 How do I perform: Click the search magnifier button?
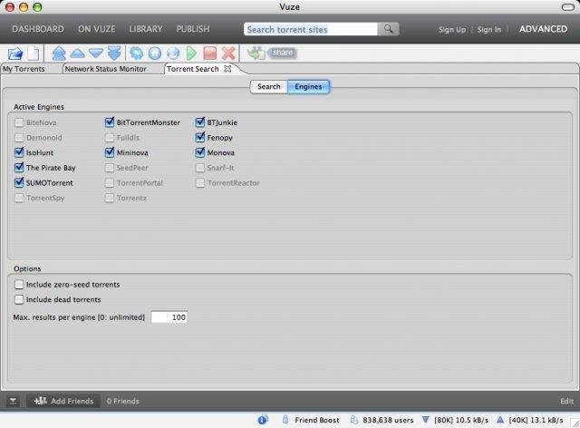[x=388, y=29]
